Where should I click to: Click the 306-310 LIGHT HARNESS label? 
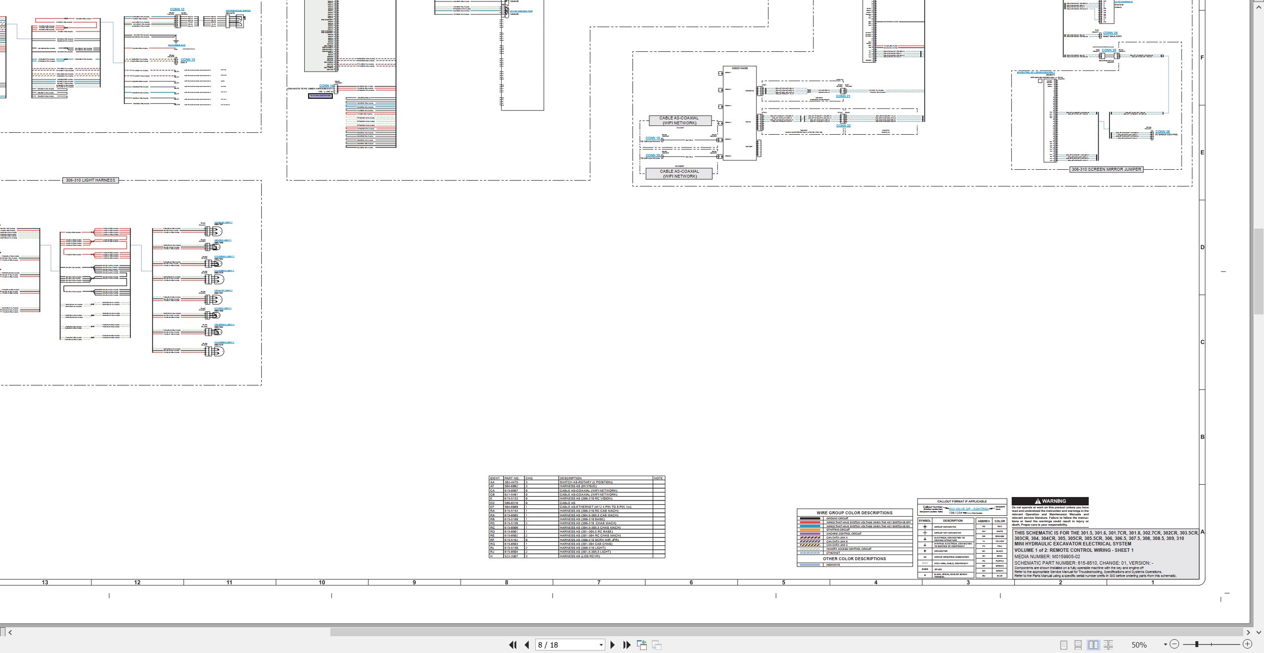[90, 180]
